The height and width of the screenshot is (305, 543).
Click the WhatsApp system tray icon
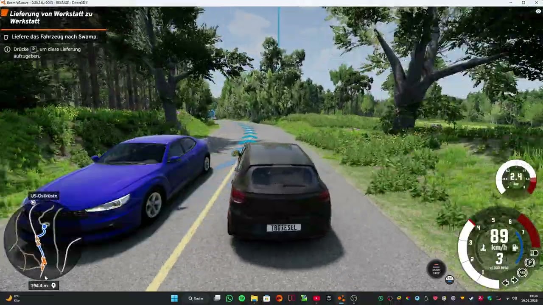point(381,298)
